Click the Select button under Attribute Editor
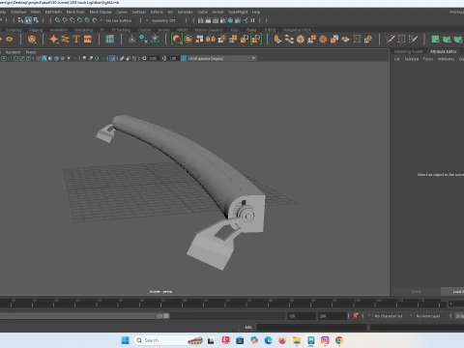The image size is (464, 348). [416, 292]
